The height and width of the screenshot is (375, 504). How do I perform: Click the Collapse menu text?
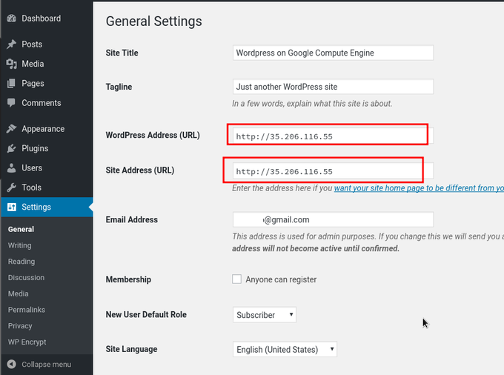tap(46, 364)
